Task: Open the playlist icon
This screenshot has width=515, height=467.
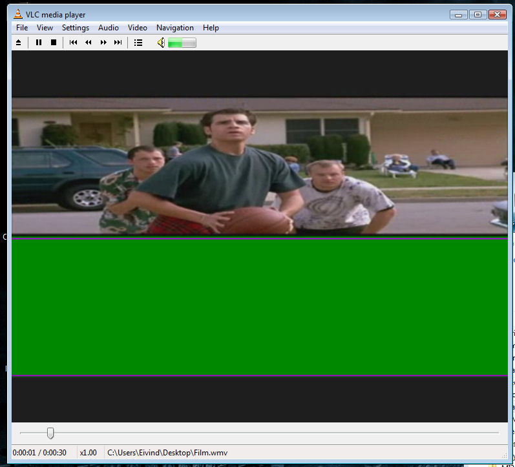Action: point(138,43)
